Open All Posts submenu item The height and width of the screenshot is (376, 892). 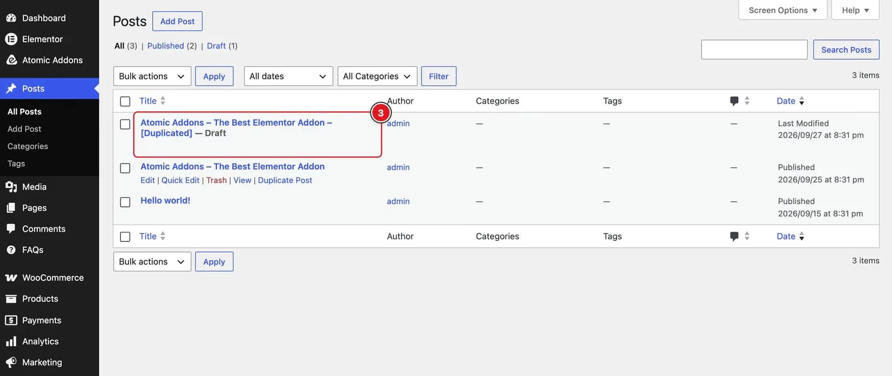point(25,111)
